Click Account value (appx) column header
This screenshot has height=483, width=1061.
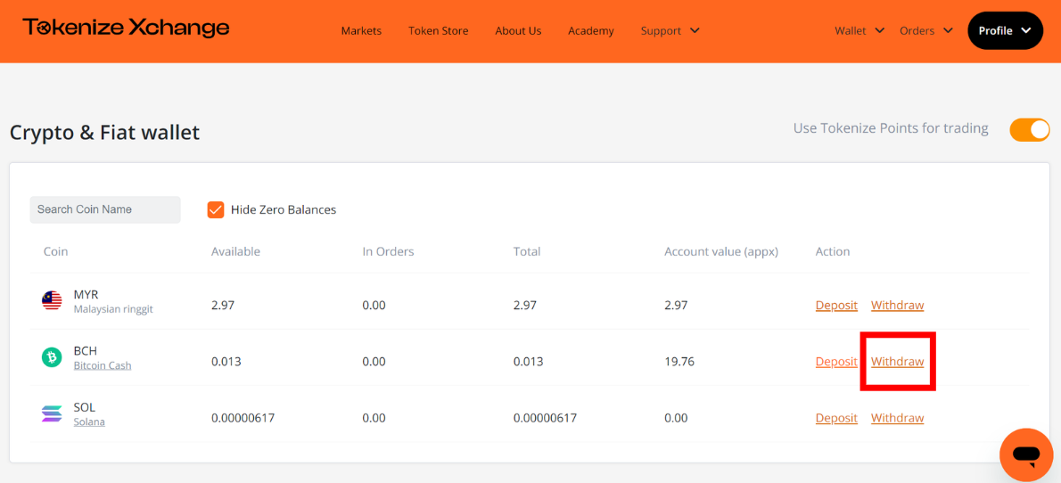point(721,251)
